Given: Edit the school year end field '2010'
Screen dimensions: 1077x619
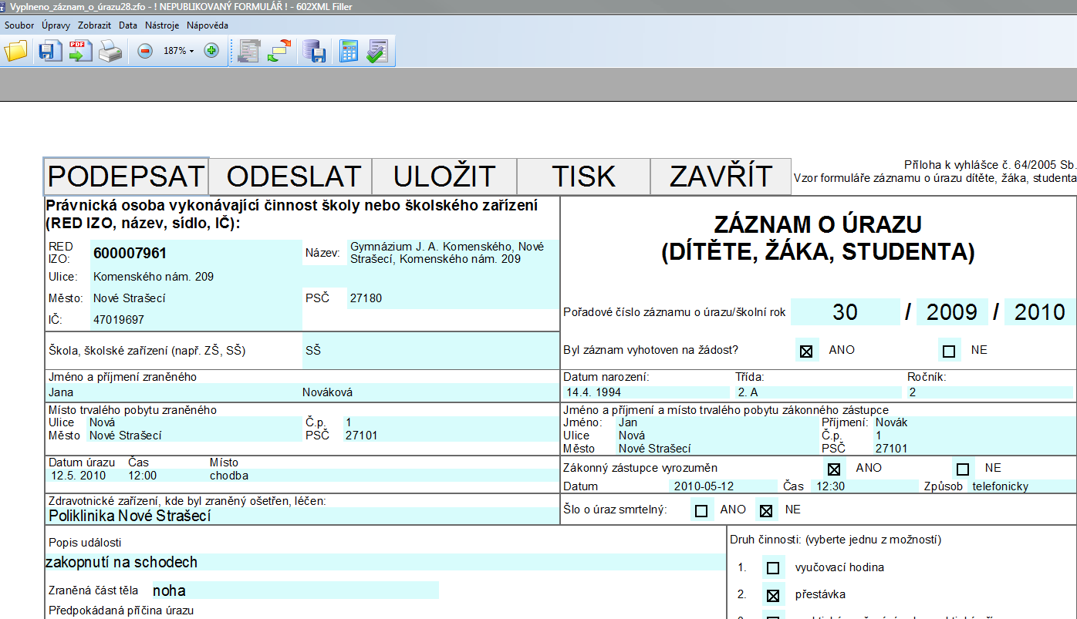Looking at the screenshot, I should [1040, 311].
